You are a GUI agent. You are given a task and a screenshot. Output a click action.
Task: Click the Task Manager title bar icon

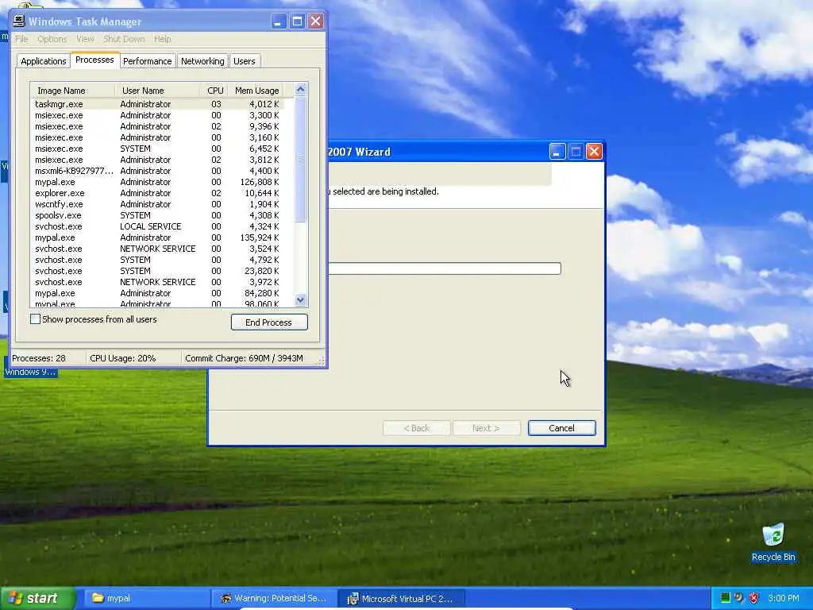[19, 21]
